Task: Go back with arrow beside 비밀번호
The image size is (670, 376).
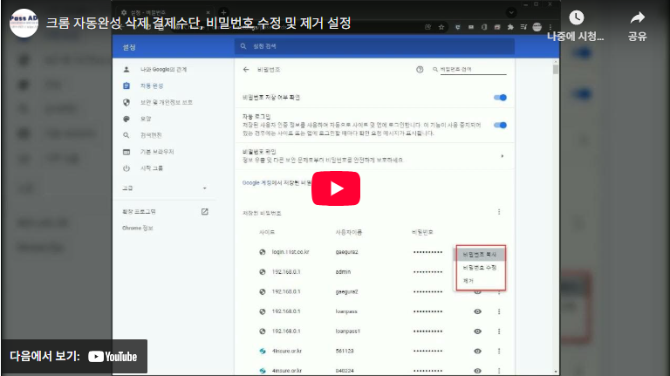Action: [x=246, y=69]
